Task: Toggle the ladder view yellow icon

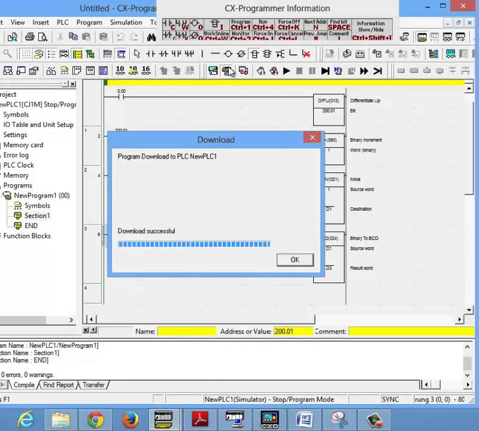Action: tap(77, 54)
